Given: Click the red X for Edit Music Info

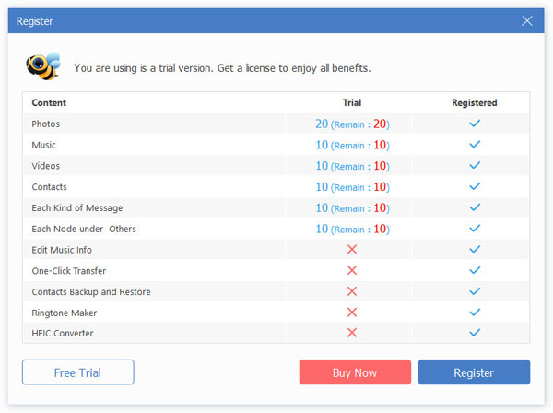Looking at the screenshot, I should coord(352,249).
